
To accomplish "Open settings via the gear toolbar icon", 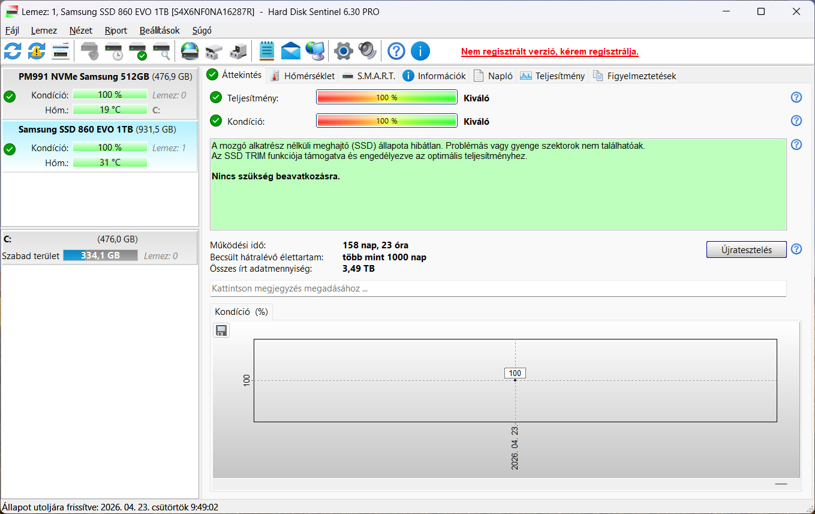I will point(343,52).
